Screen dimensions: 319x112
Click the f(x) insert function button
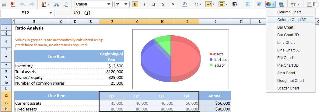[x=77, y=13]
